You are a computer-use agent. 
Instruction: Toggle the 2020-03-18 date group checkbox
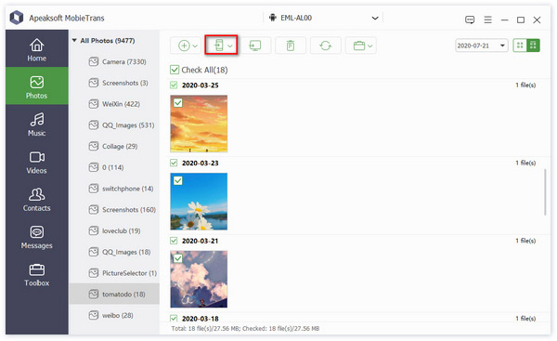click(x=174, y=319)
